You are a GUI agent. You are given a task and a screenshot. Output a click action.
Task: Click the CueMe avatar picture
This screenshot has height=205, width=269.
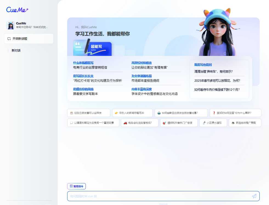[x=10, y=25]
